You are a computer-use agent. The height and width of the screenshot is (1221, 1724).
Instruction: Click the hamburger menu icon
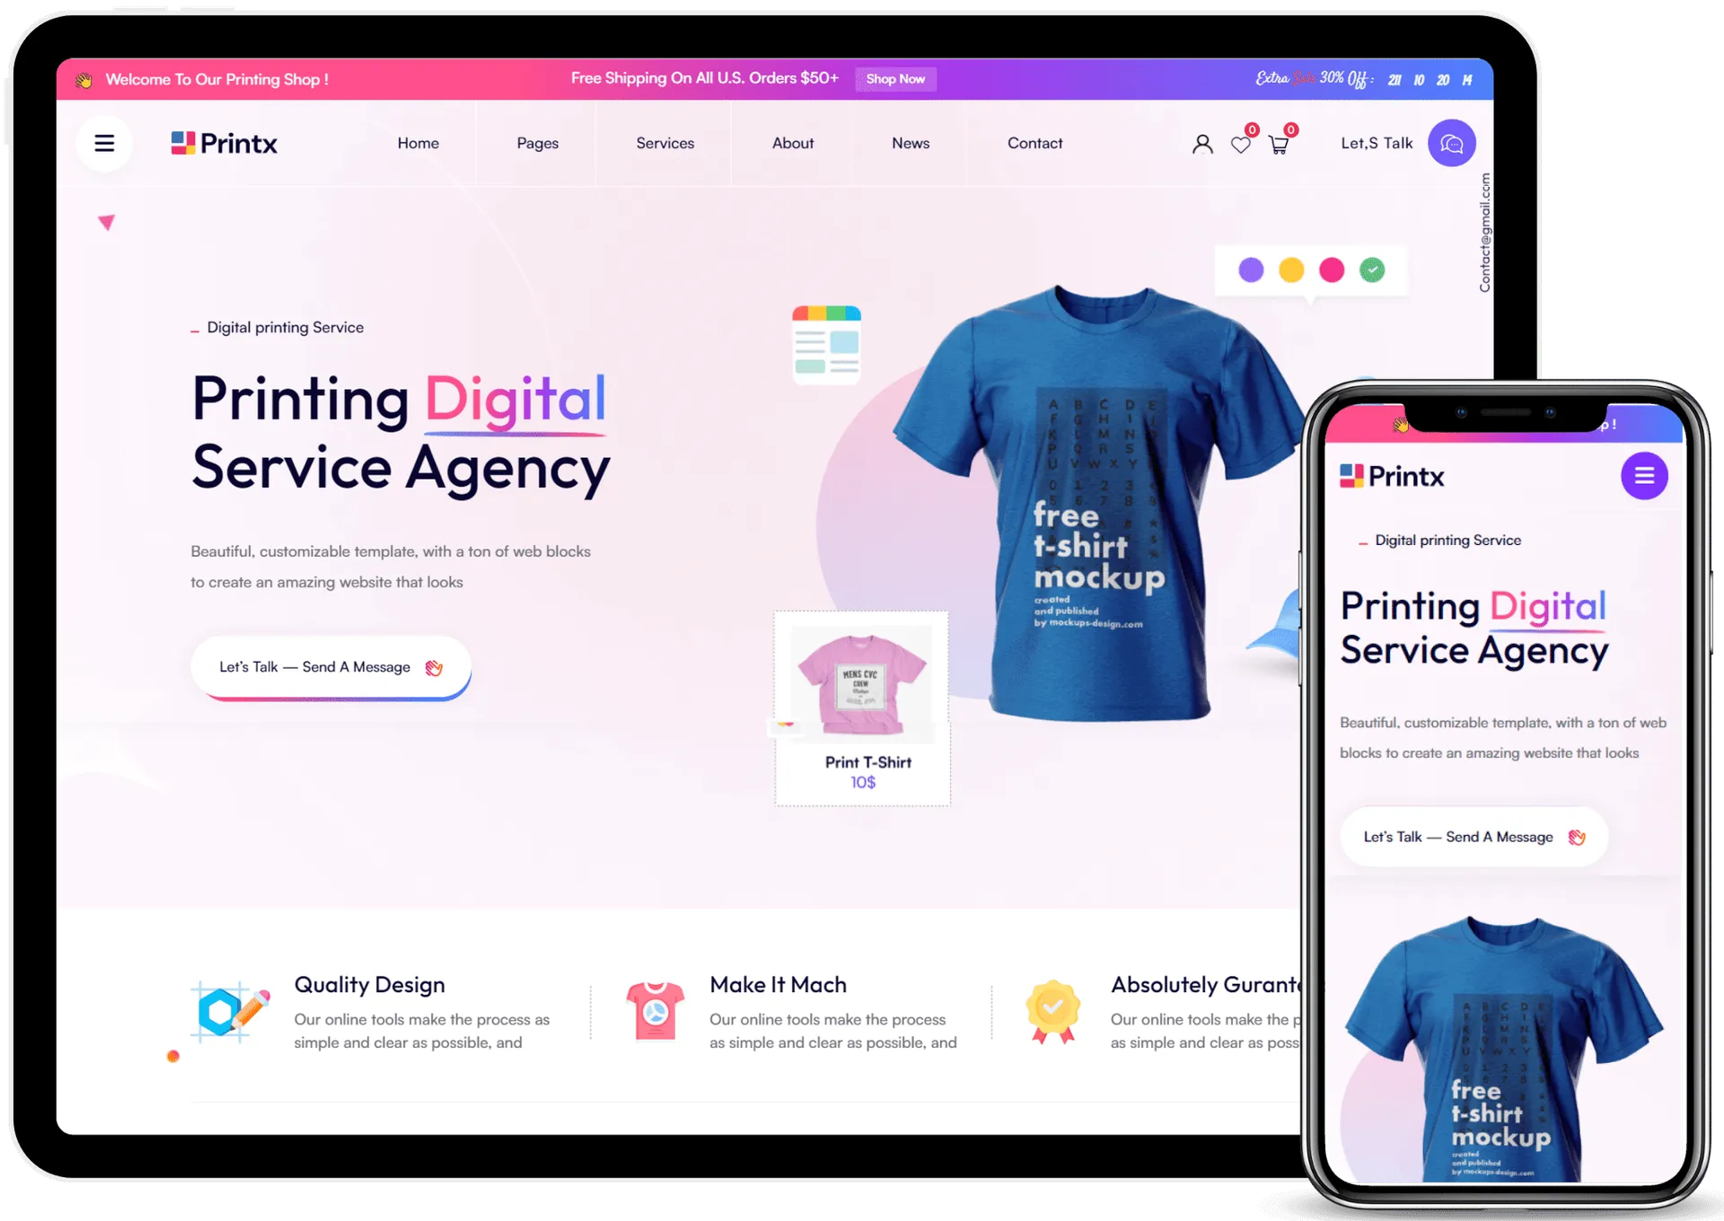[x=103, y=141]
